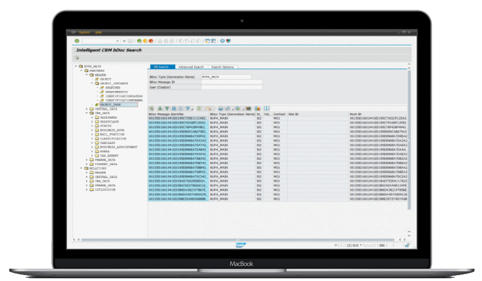Image resolution: width=482 pixels, height=281 pixels.
Task: Click the last BDoc message identifier row
Action: click(x=178, y=199)
